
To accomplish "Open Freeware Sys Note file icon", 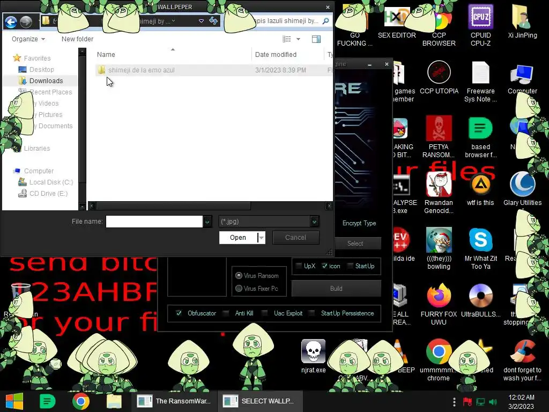I will 480,82.
